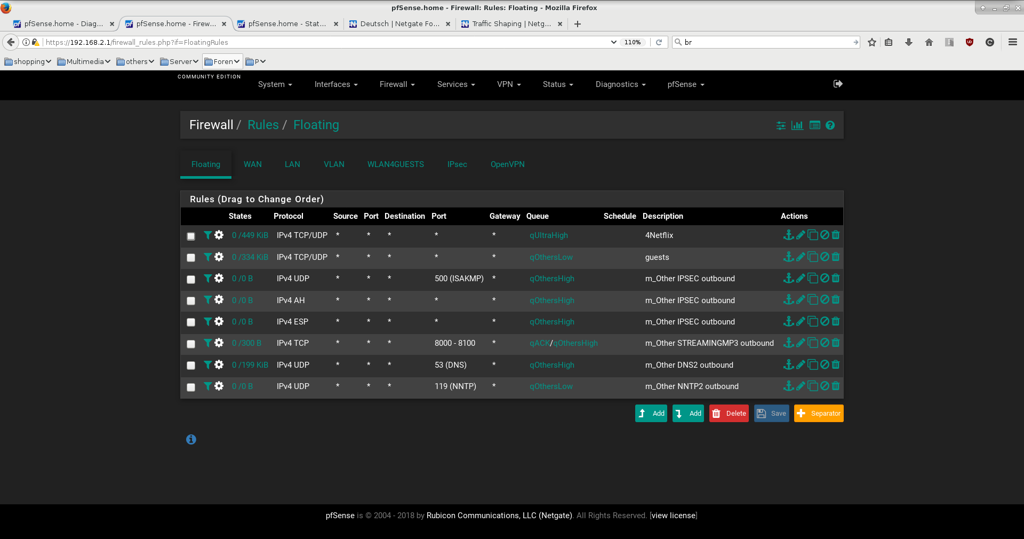
Task: Click the gear icon on the guests rule
Action: pos(219,257)
